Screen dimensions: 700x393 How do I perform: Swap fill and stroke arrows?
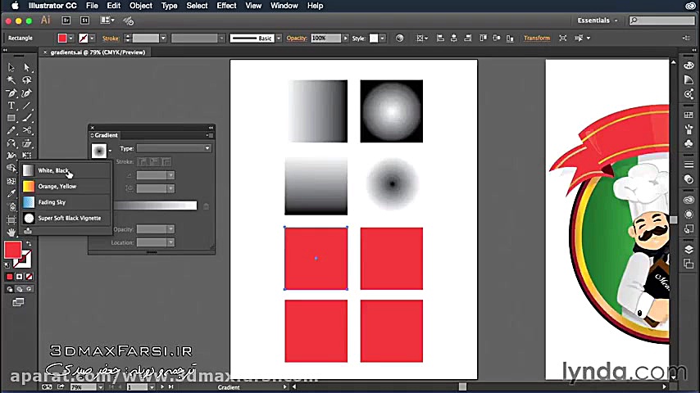click(29, 244)
